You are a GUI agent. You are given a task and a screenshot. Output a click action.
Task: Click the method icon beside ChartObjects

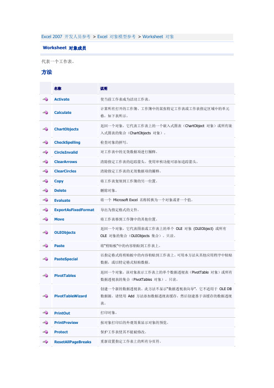click(x=45, y=129)
